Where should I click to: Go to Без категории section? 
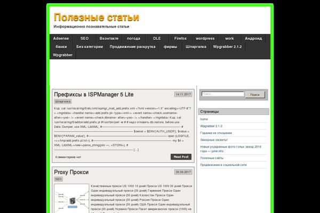90,47
